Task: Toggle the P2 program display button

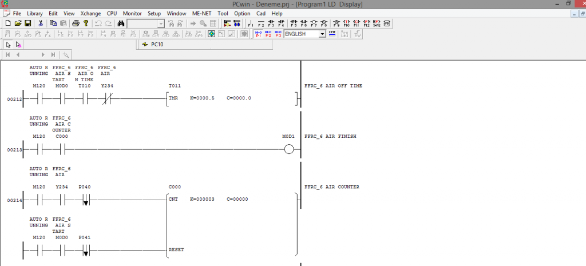Action: point(268,34)
